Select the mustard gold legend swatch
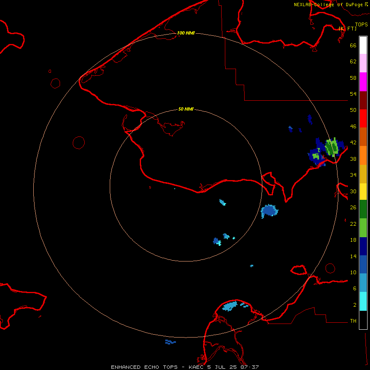370x370 pixels. (x=363, y=174)
